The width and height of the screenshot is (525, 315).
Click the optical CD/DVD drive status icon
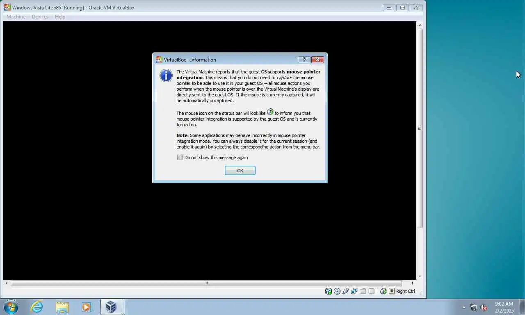coord(337,291)
